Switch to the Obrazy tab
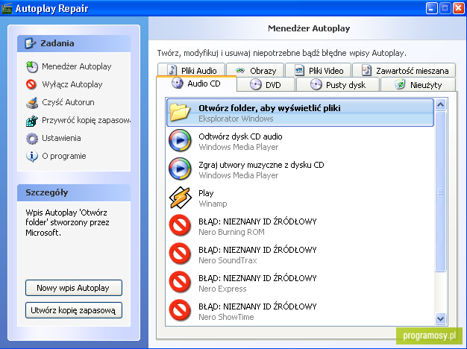467x349 pixels. coord(255,70)
